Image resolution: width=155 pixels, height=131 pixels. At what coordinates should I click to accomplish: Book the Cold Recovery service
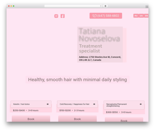click(77, 119)
